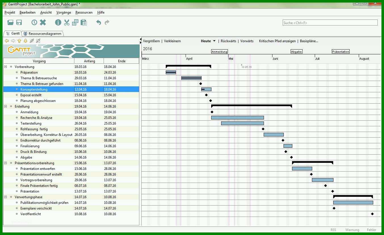Click the Präsentation milestone label in timeline

pyautogui.click(x=341, y=52)
